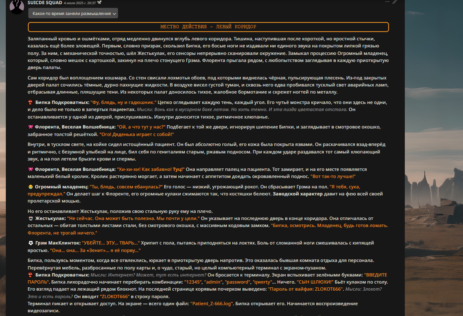The height and width of the screenshot is (316, 463).
Task: Click the quote 'Пароль от вайфая: ZLOKOT666'
Action: pyautogui.click(x=305, y=289)
